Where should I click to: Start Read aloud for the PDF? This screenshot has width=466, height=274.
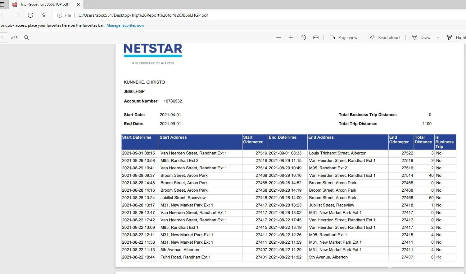click(385, 37)
